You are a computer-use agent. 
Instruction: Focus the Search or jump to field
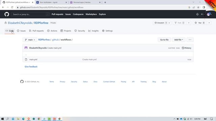[30, 14]
